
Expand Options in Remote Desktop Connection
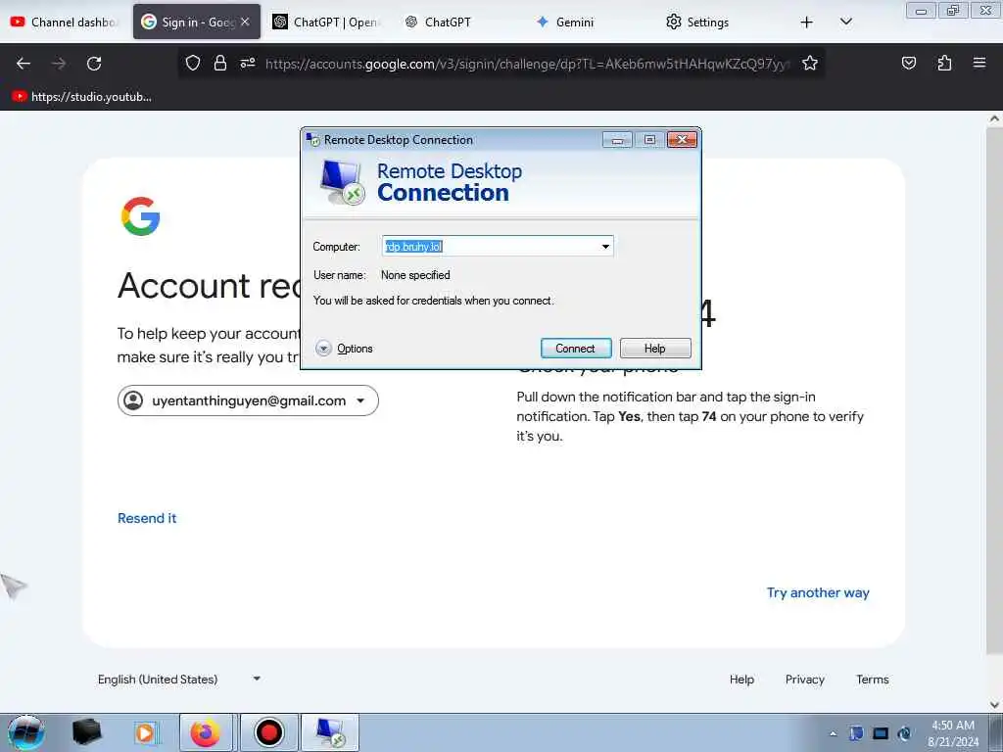[344, 349]
